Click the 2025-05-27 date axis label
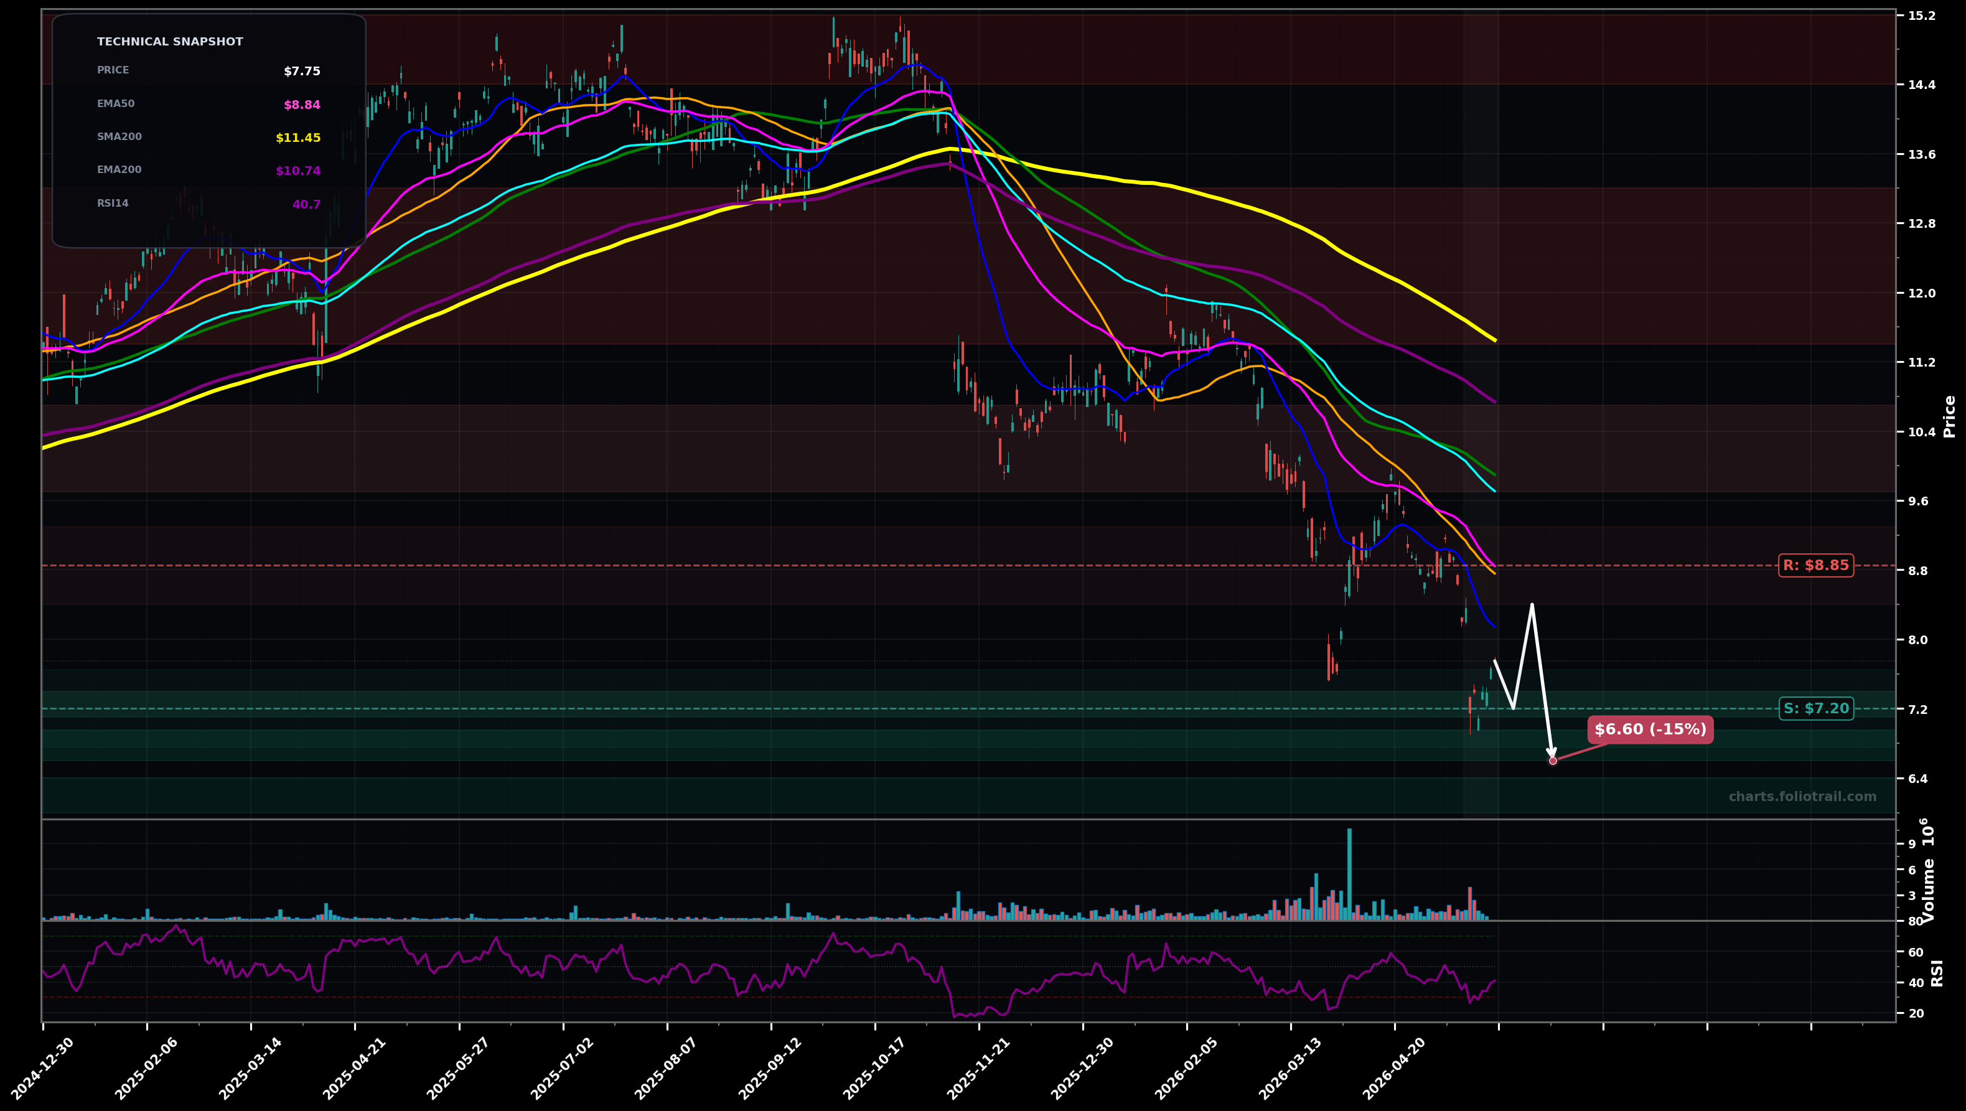Screen dimensions: 1966x1111 click(458, 1068)
